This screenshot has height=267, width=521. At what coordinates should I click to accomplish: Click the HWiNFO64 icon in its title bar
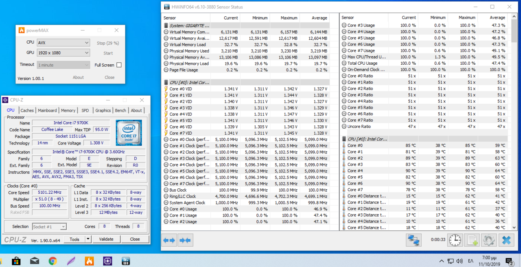pos(167,7)
